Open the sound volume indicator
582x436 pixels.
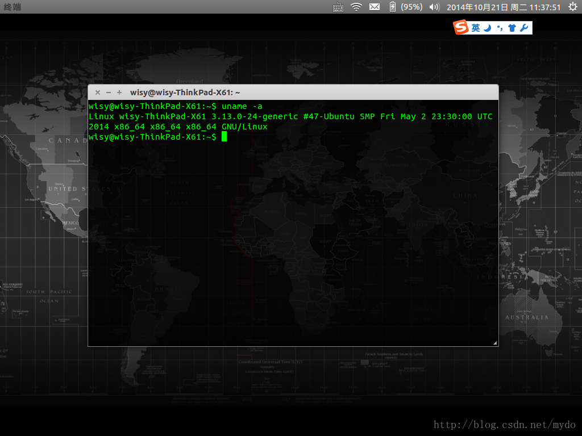(434, 7)
